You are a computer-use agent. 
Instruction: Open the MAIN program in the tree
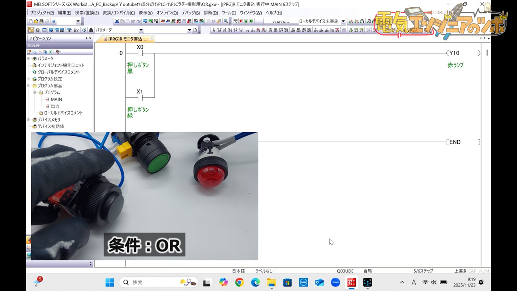click(56, 99)
